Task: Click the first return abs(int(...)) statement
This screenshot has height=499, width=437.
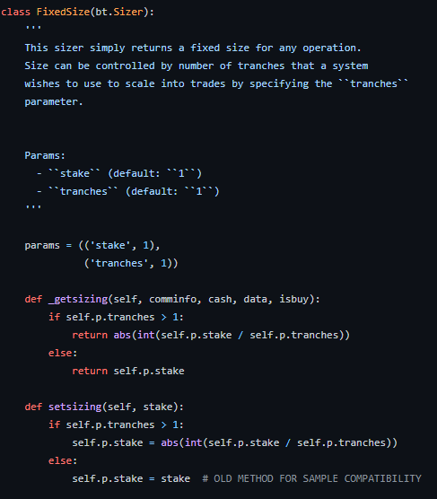Action: pyautogui.click(x=211, y=335)
